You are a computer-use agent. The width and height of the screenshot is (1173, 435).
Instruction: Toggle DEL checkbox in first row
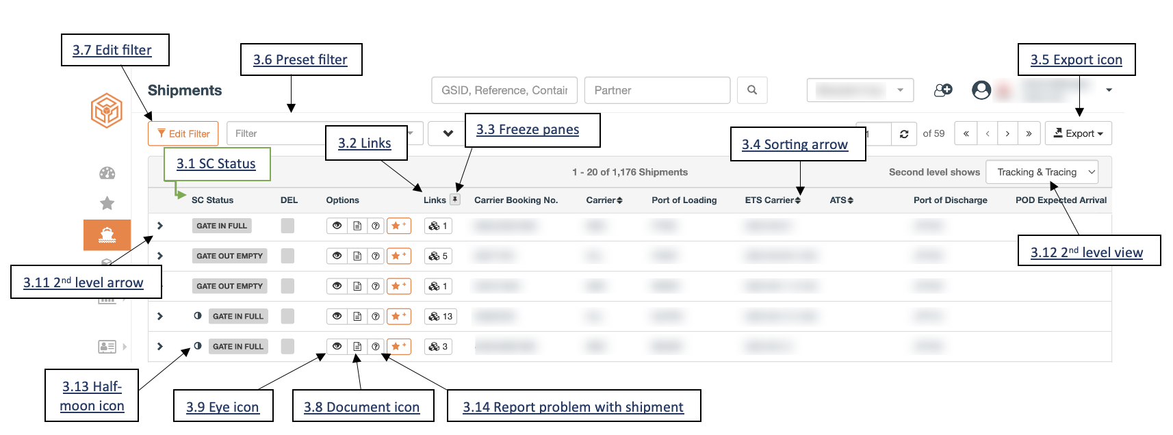(287, 226)
